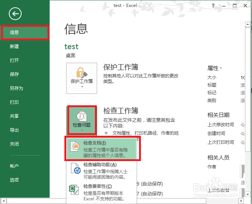The height and width of the screenshot is (204, 252).
Task: Click the 大小 property label
Action: click(212, 77)
